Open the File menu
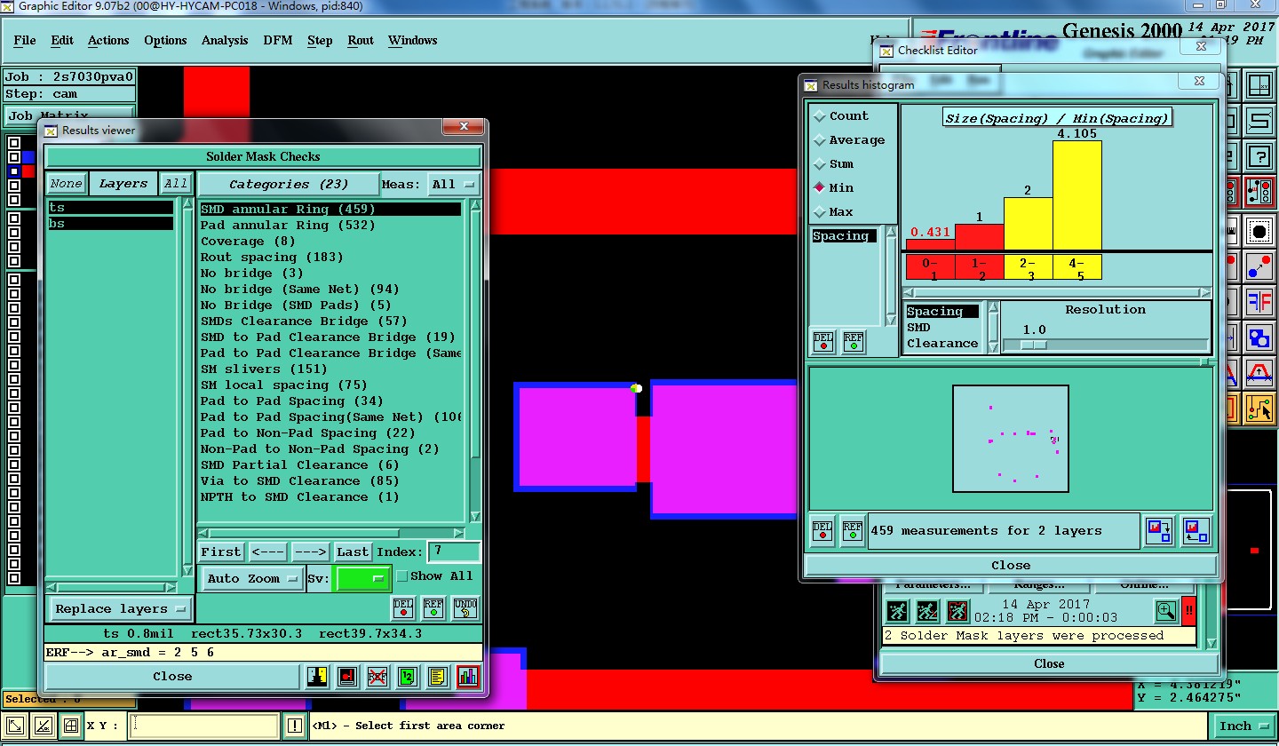 click(25, 40)
